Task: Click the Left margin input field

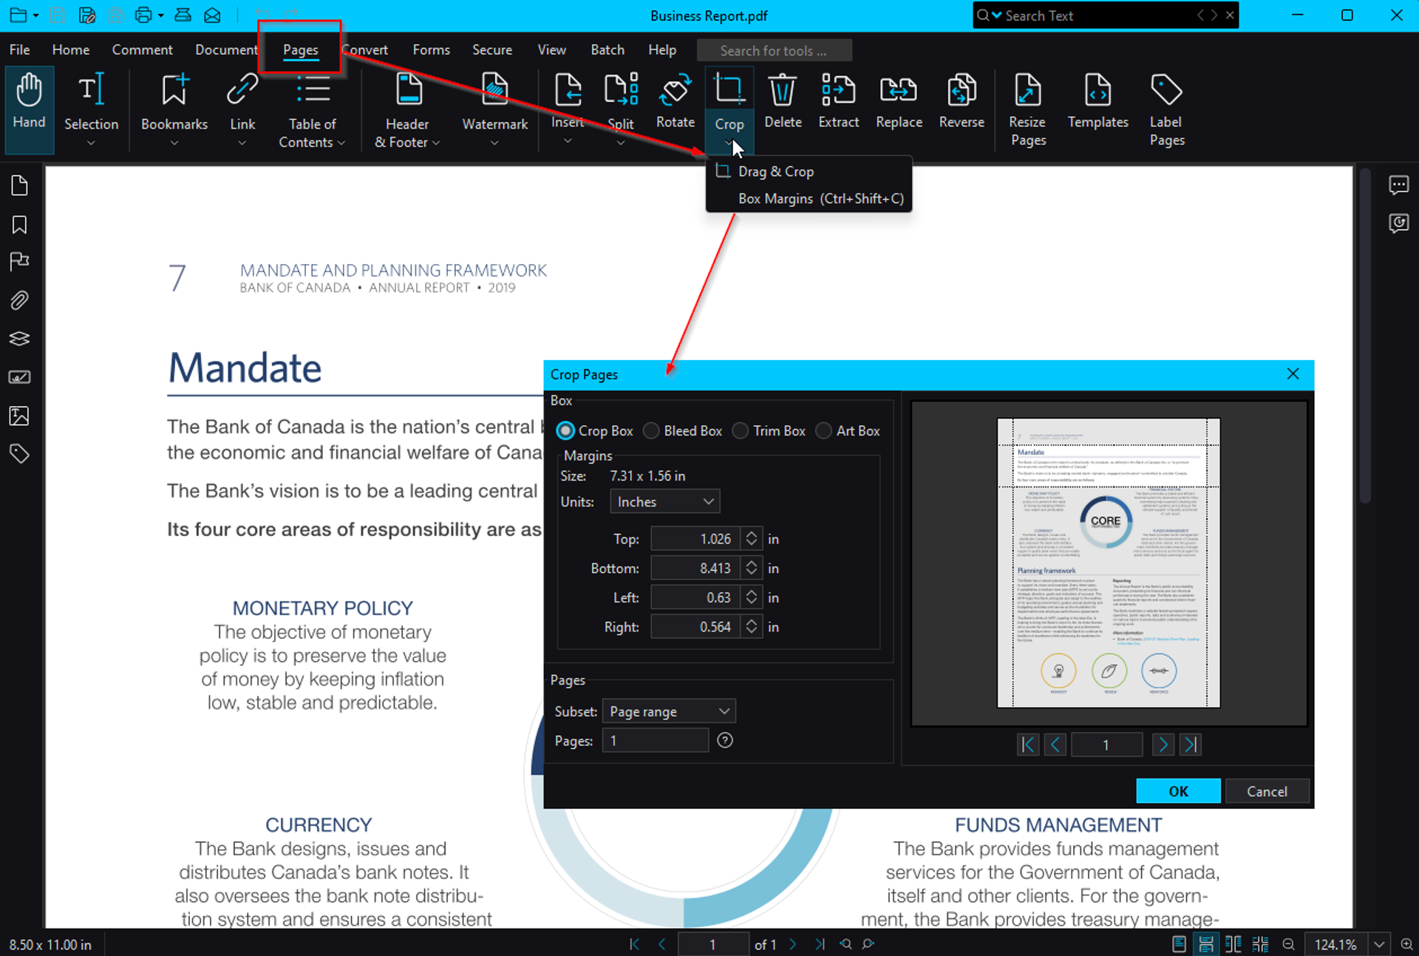Action: 696,597
